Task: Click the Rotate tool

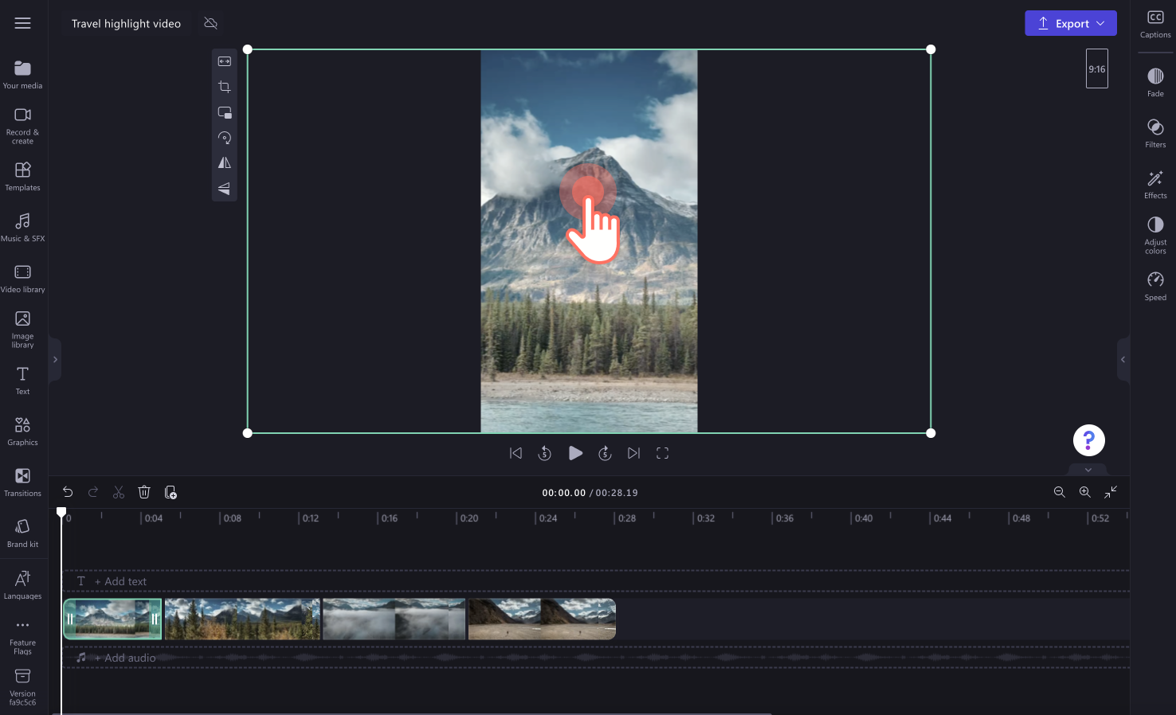Action: pyautogui.click(x=225, y=138)
